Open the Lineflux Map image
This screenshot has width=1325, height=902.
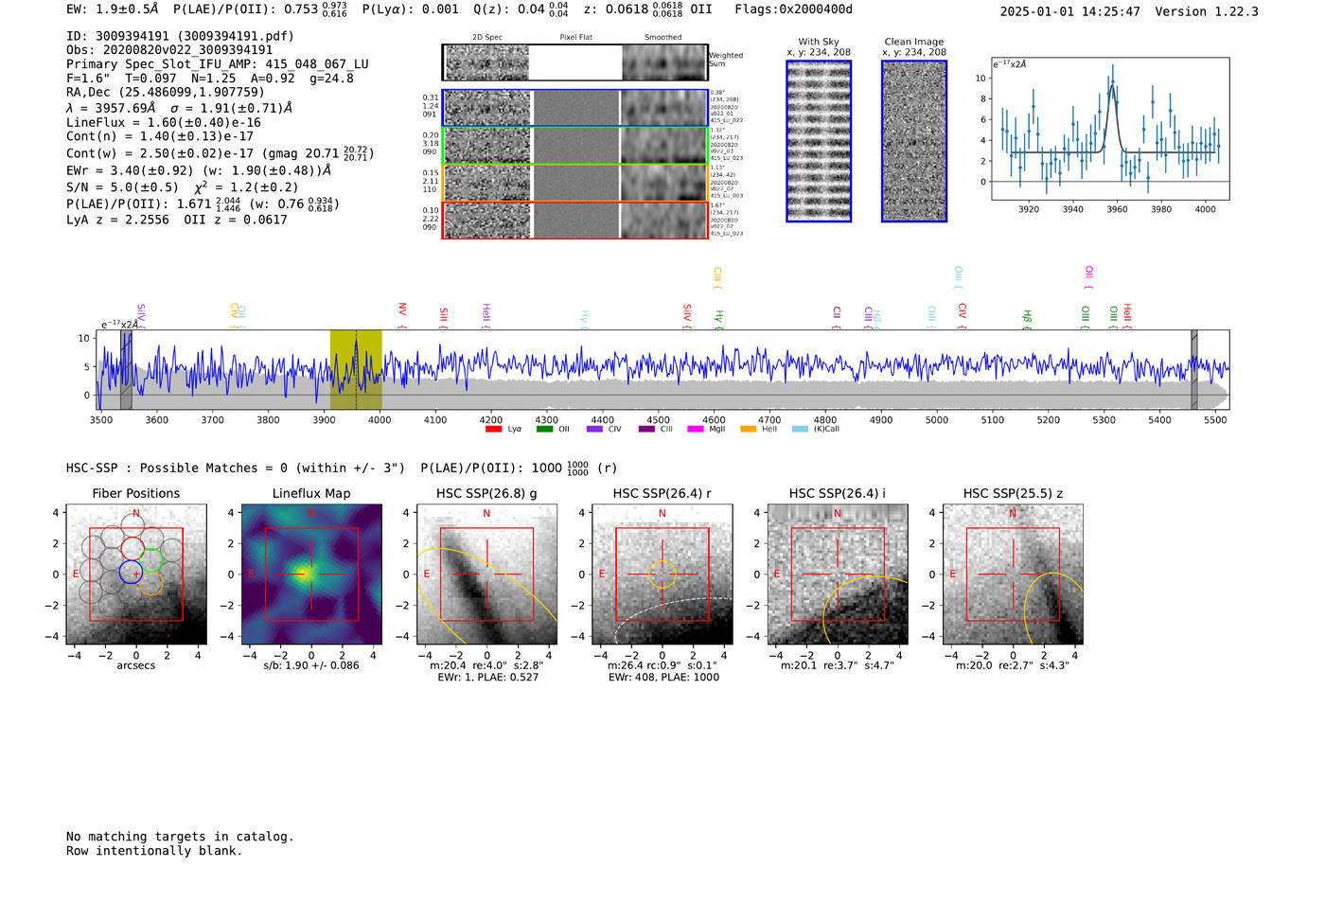click(x=311, y=575)
